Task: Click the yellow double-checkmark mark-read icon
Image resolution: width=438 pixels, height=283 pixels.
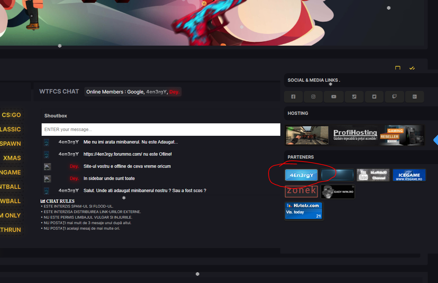Action: coord(412,68)
